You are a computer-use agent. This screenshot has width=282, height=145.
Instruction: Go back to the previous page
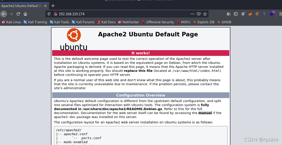(x=4, y=14)
